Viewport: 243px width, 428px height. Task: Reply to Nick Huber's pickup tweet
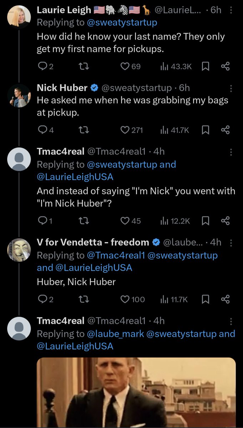(42, 130)
